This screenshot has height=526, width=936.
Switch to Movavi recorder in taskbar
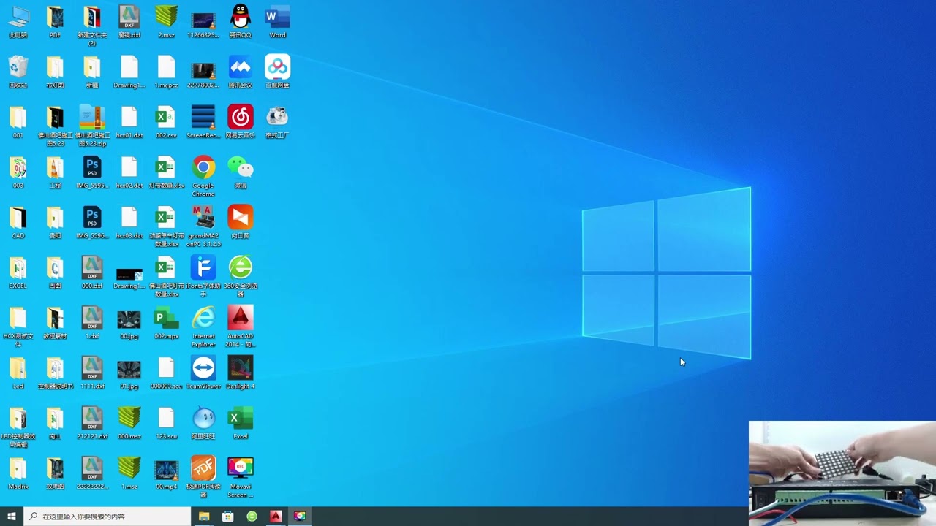[299, 516]
